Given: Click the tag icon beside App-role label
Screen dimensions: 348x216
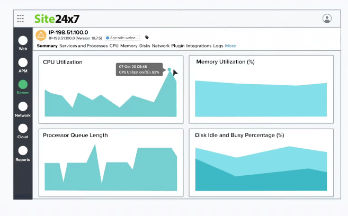Looking at the screenshot, I should tap(147, 37).
